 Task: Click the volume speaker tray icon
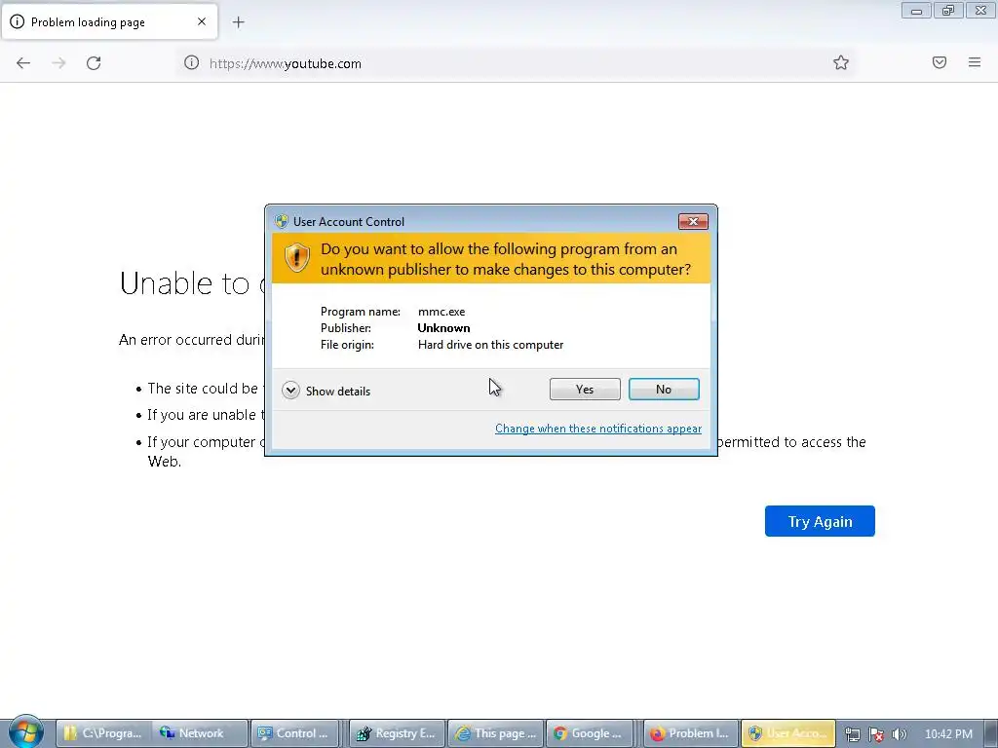click(900, 734)
